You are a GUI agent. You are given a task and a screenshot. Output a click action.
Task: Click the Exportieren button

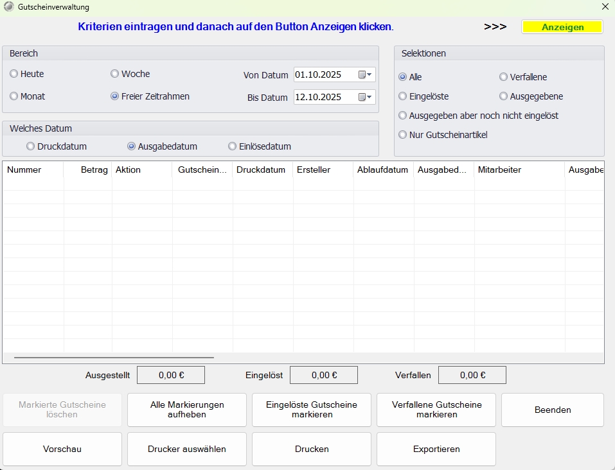tap(436, 449)
